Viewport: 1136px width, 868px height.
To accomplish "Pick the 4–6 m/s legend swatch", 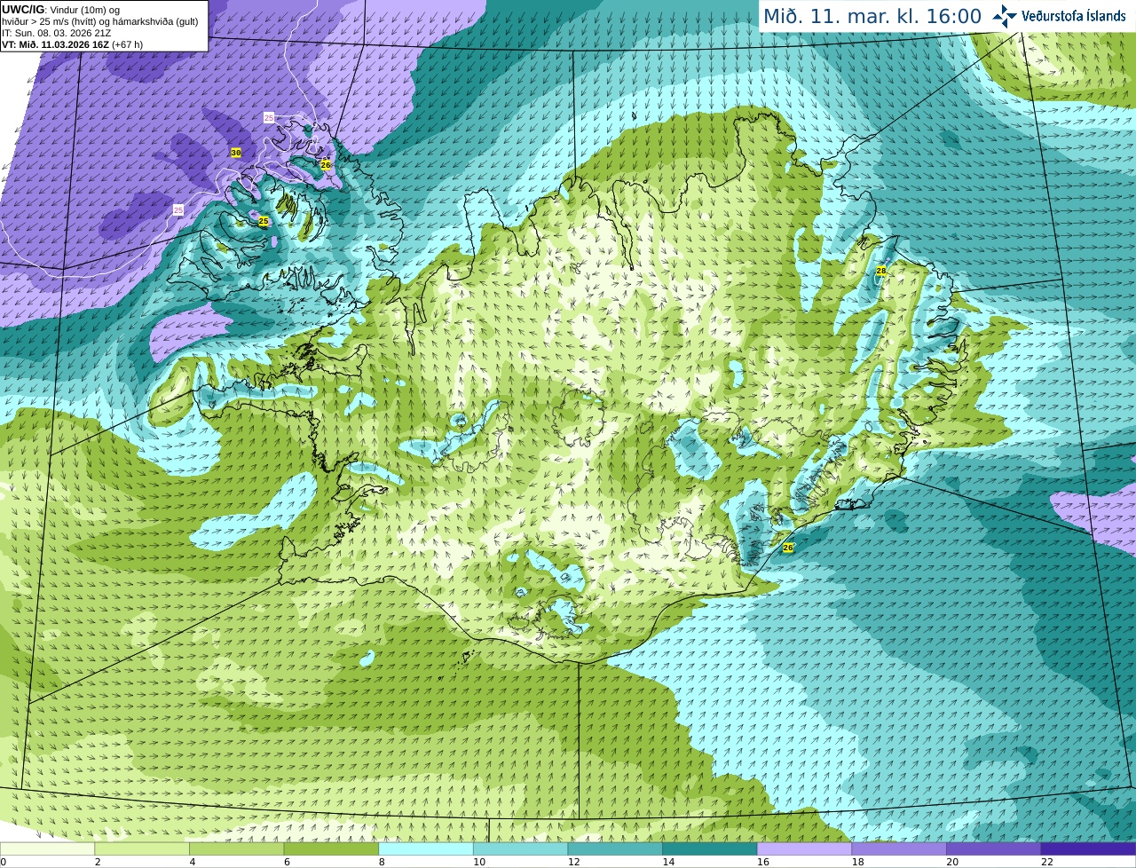I will coord(236,848).
